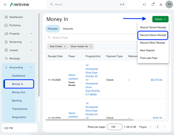Open Portfolios in the sidebar

15,25
